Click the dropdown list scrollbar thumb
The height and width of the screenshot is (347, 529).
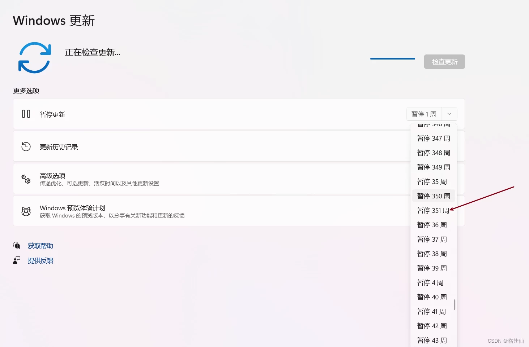point(455,304)
